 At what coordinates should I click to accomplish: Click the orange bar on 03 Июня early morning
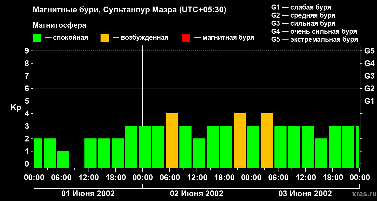pos(267,141)
